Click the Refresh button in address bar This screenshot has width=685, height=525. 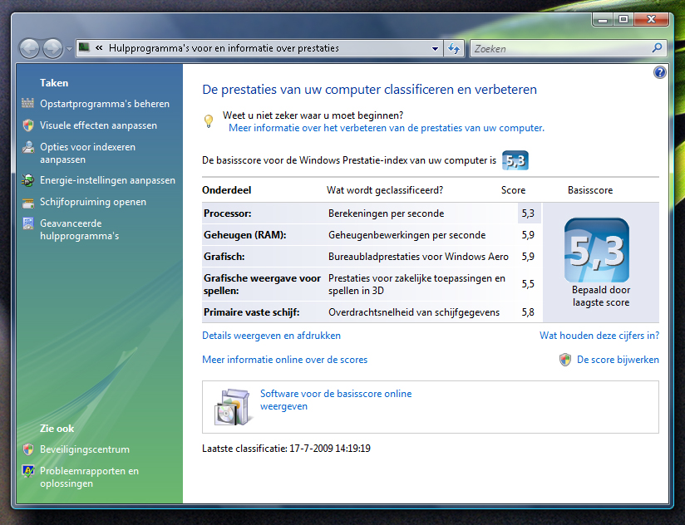coord(454,48)
